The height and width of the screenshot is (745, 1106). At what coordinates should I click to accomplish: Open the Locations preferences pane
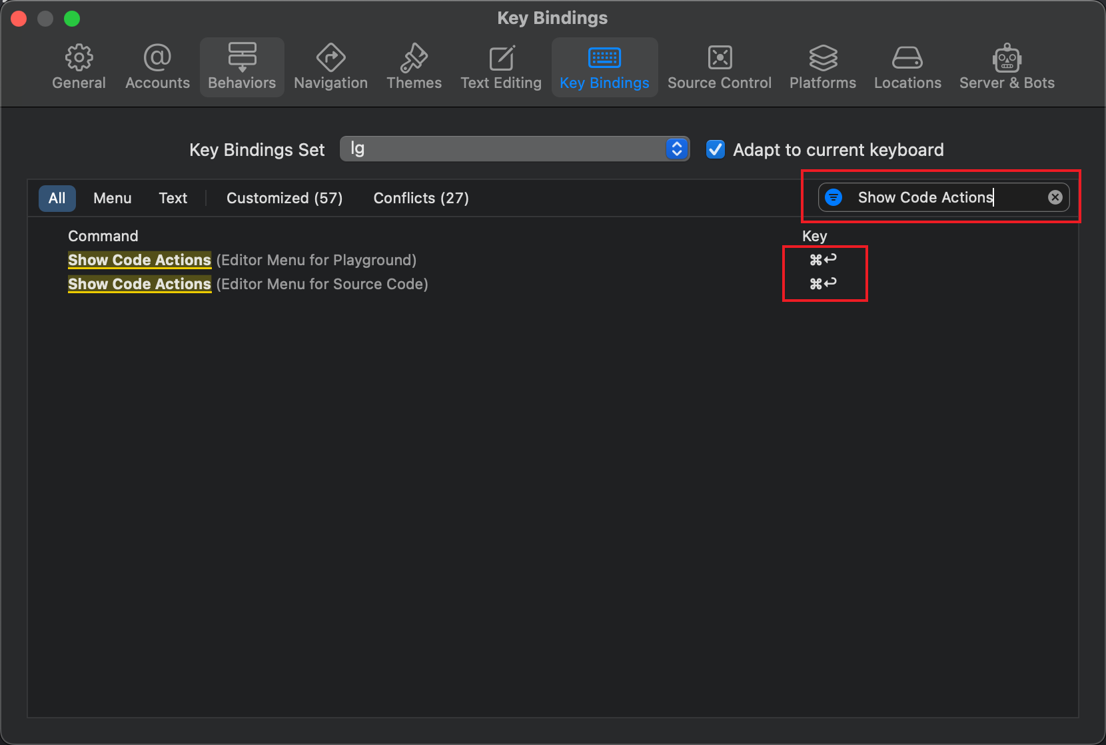tap(907, 67)
